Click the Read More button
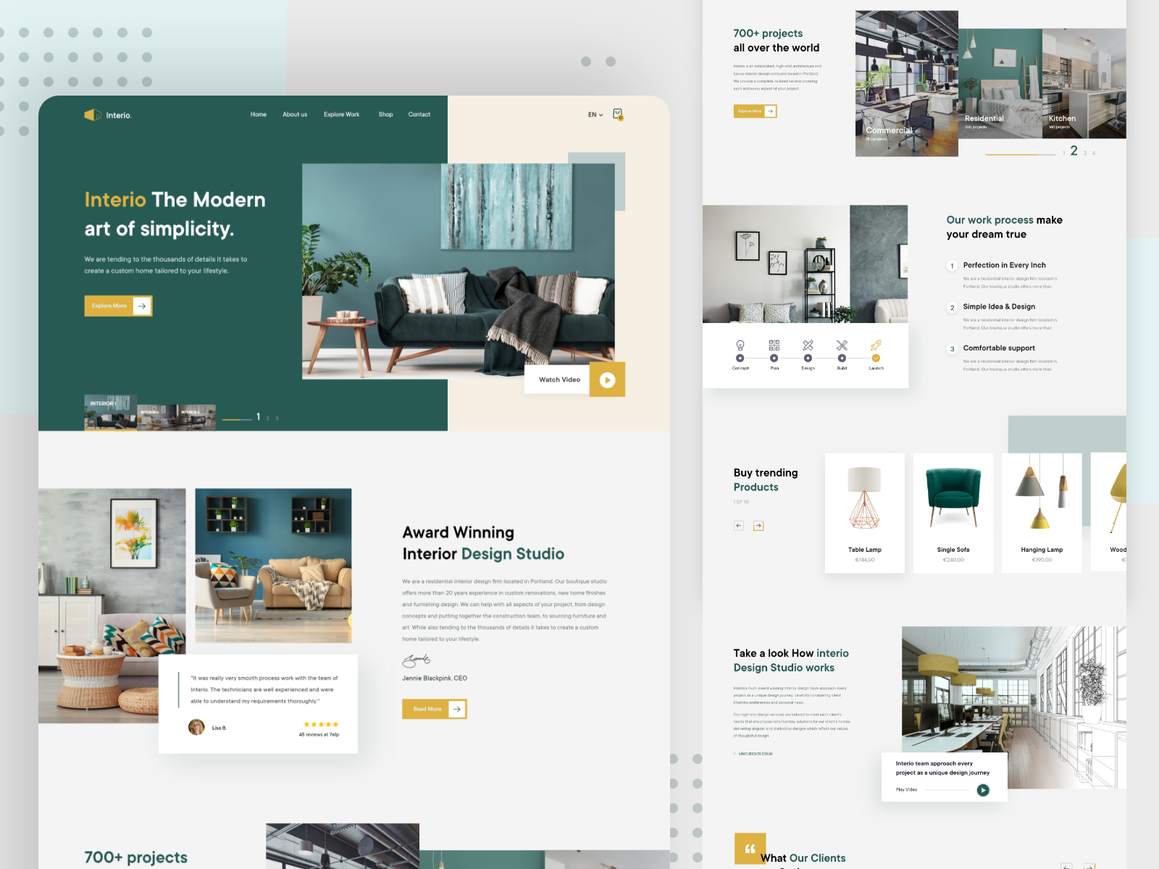 pyautogui.click(x=434, y=709)
